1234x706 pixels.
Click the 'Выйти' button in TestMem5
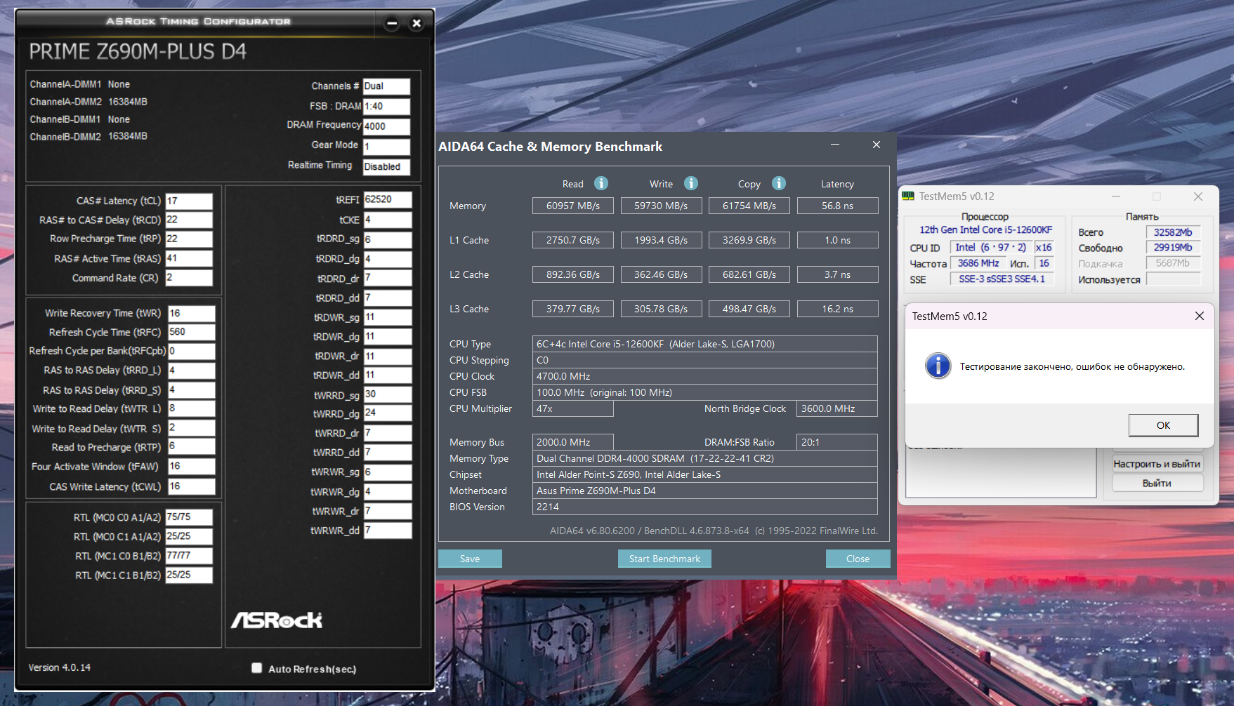1157,483
